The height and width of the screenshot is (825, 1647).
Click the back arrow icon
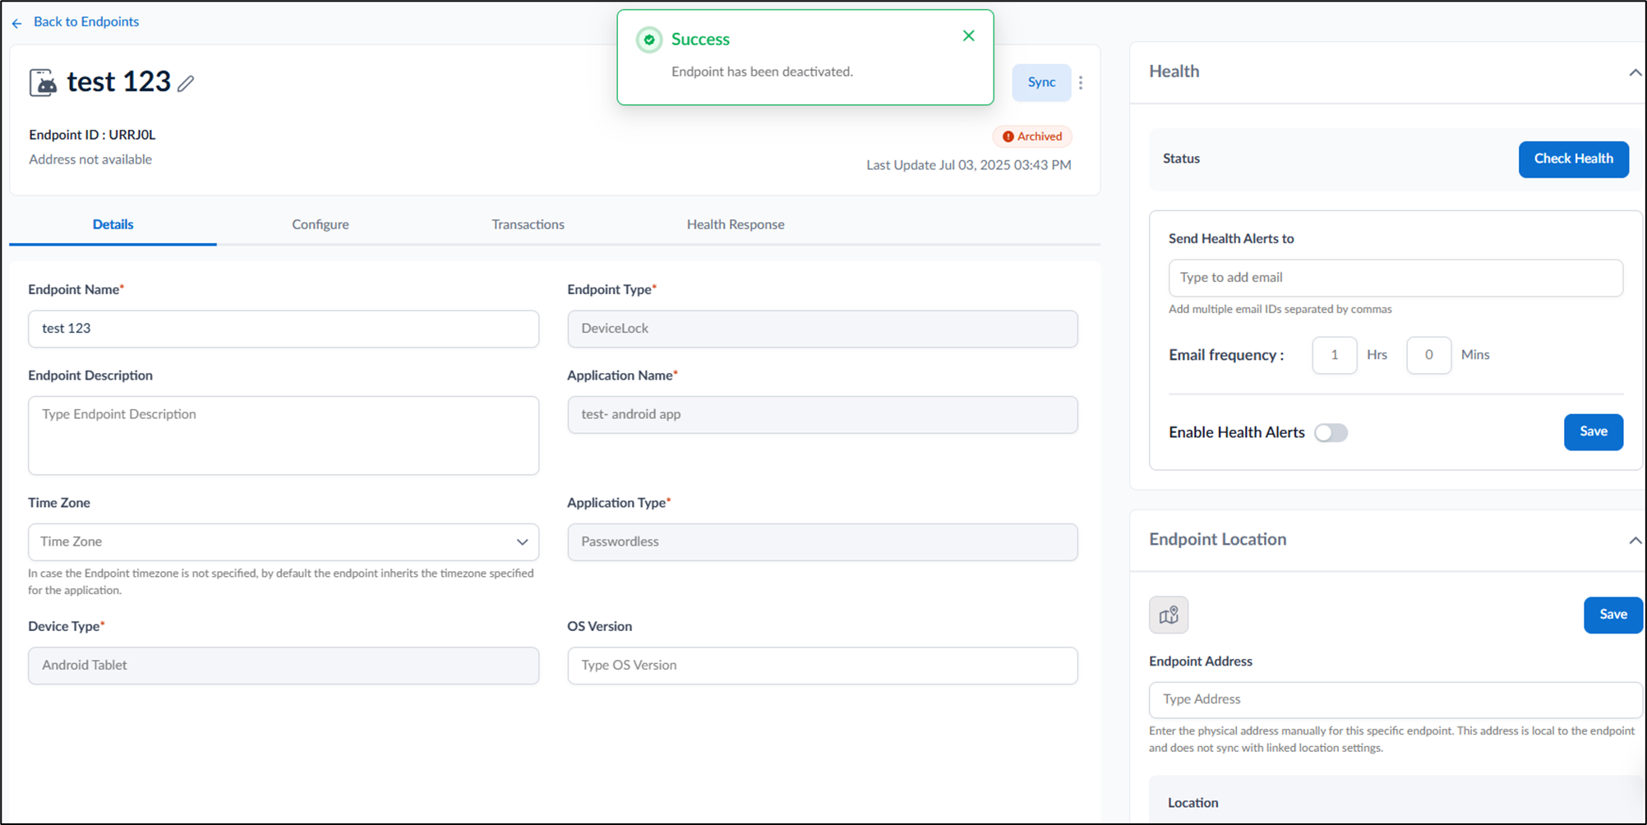pyautogui.click(x=16, y=23)
